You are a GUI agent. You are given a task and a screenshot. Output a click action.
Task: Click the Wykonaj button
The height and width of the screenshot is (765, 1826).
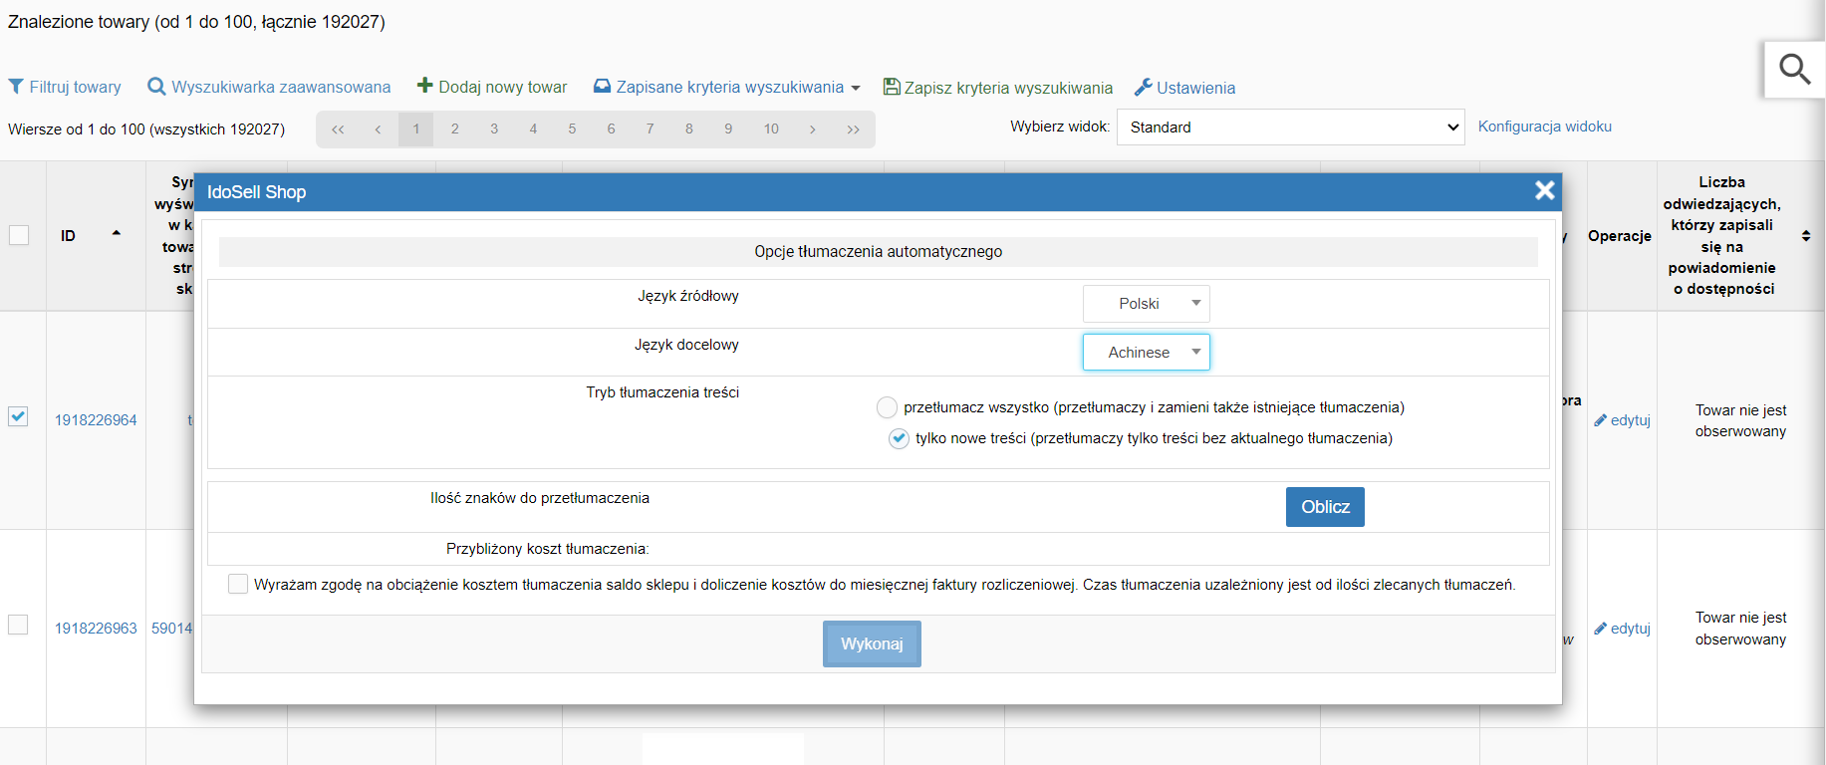(x=872, y=643)
